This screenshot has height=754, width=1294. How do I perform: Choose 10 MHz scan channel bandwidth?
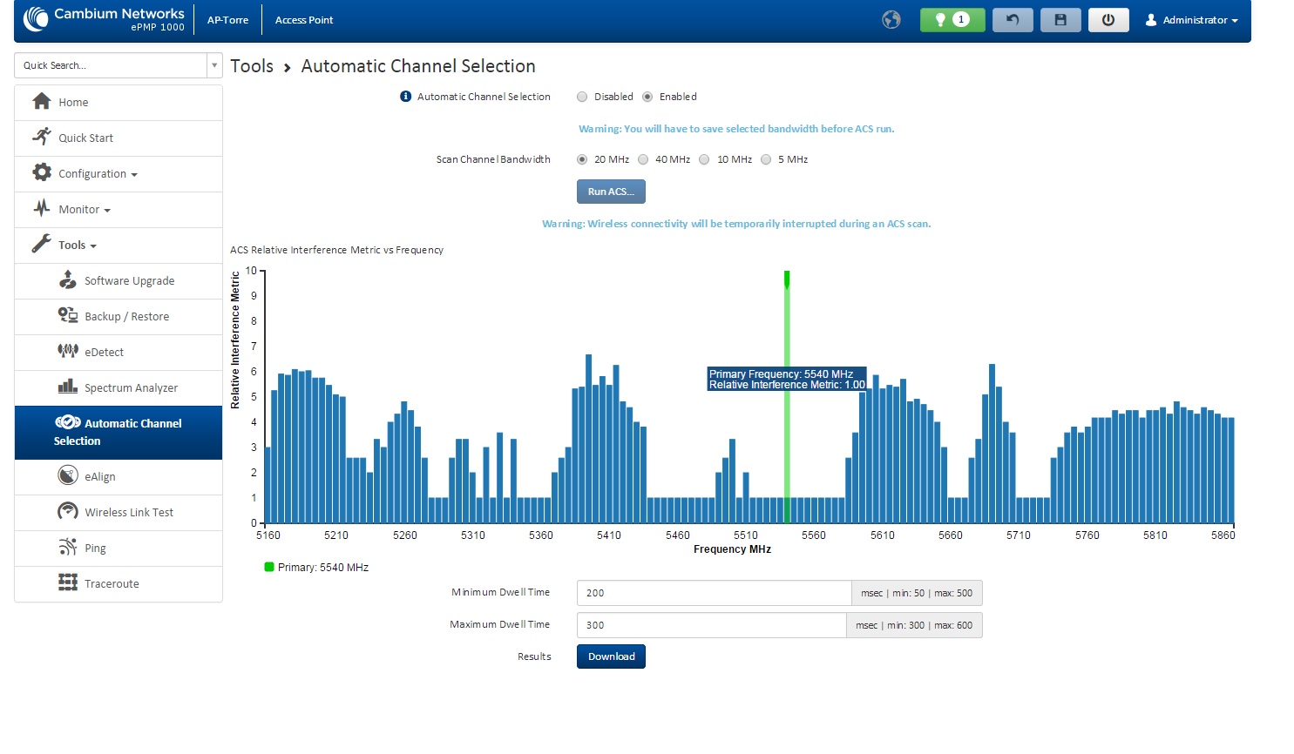[704, 159]
